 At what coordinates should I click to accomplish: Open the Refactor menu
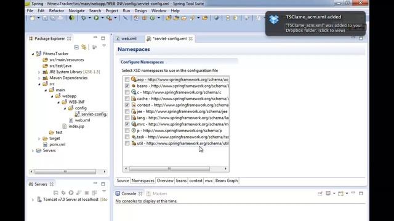click(57, 11)
